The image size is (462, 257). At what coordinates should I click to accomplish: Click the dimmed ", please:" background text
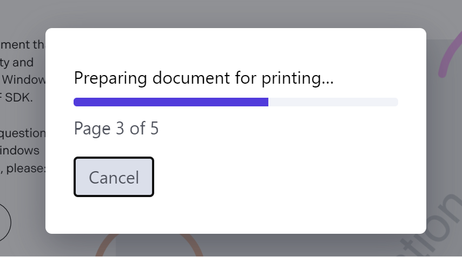coord(23,168)
